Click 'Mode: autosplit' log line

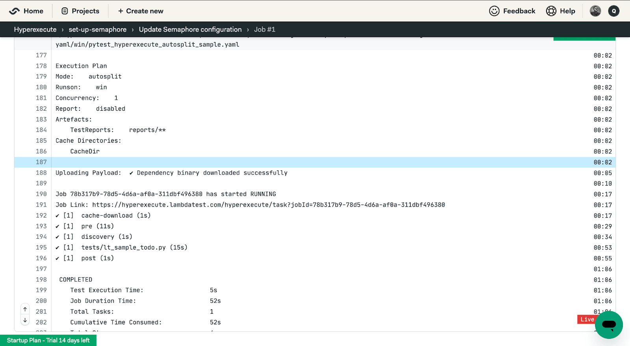tap(89, 76)
